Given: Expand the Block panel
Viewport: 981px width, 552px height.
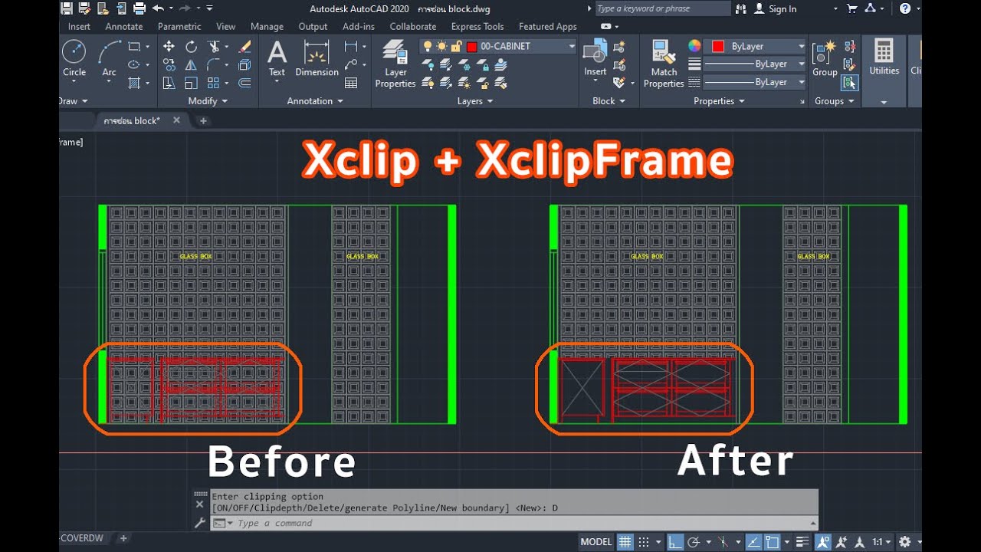Looking at the screenshot, I should (x=609, y=101).
